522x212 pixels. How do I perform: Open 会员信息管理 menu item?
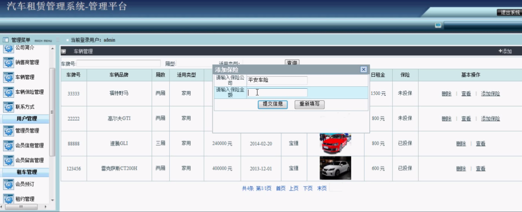[30, 146]
